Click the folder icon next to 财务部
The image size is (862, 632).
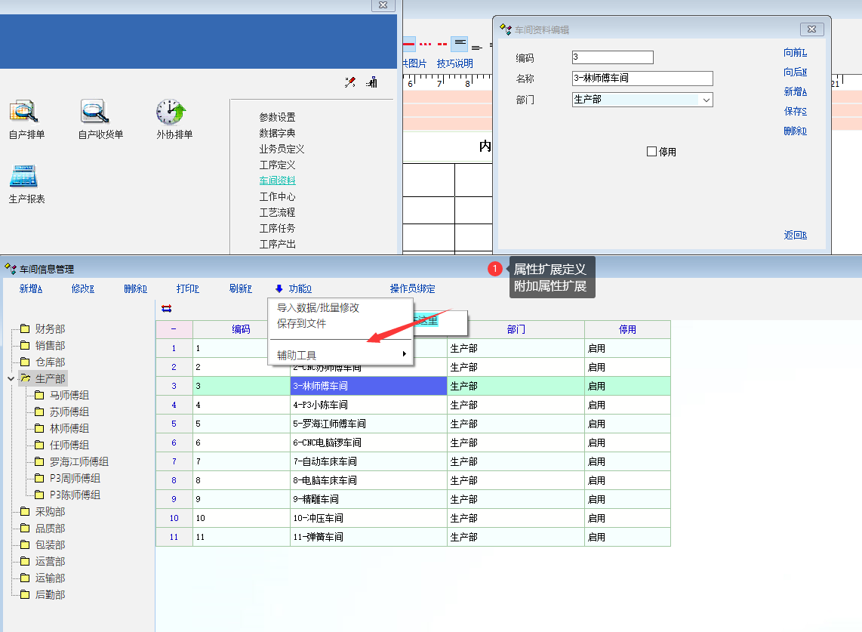click(x=25, y=328)
